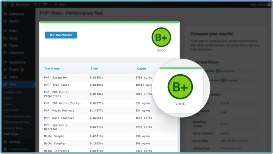Open the PHP Vitals submenu item
Image resolution: width=273 pixels, height=154 pixels.
pos(11,134)
